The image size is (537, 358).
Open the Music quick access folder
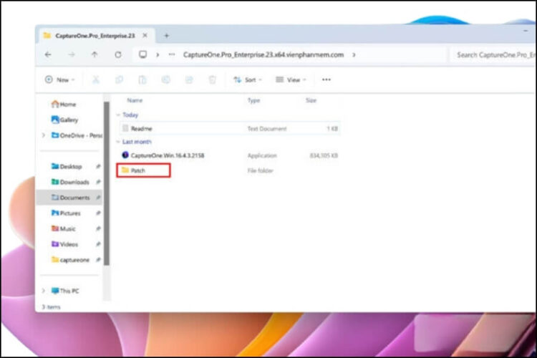[63, 228]
